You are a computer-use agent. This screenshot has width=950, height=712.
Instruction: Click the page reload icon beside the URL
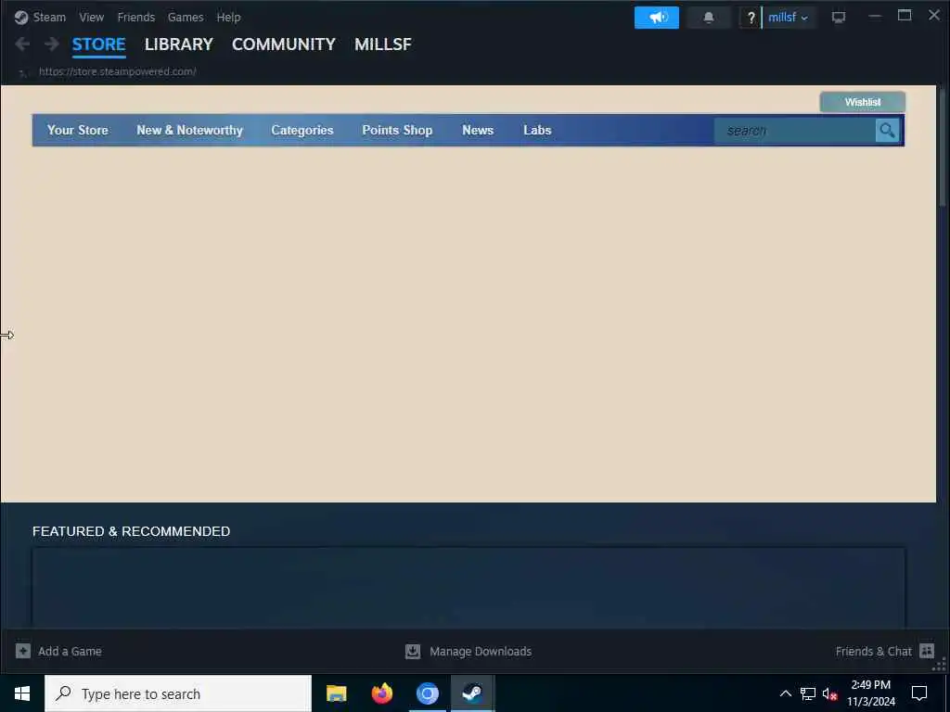click(23, 72)
